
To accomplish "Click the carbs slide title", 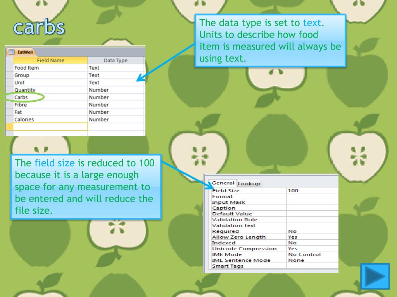I will (x=39, y=27).
